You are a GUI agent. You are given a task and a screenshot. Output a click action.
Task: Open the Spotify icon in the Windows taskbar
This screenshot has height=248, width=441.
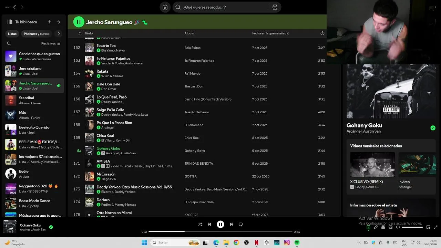(297, 242)
